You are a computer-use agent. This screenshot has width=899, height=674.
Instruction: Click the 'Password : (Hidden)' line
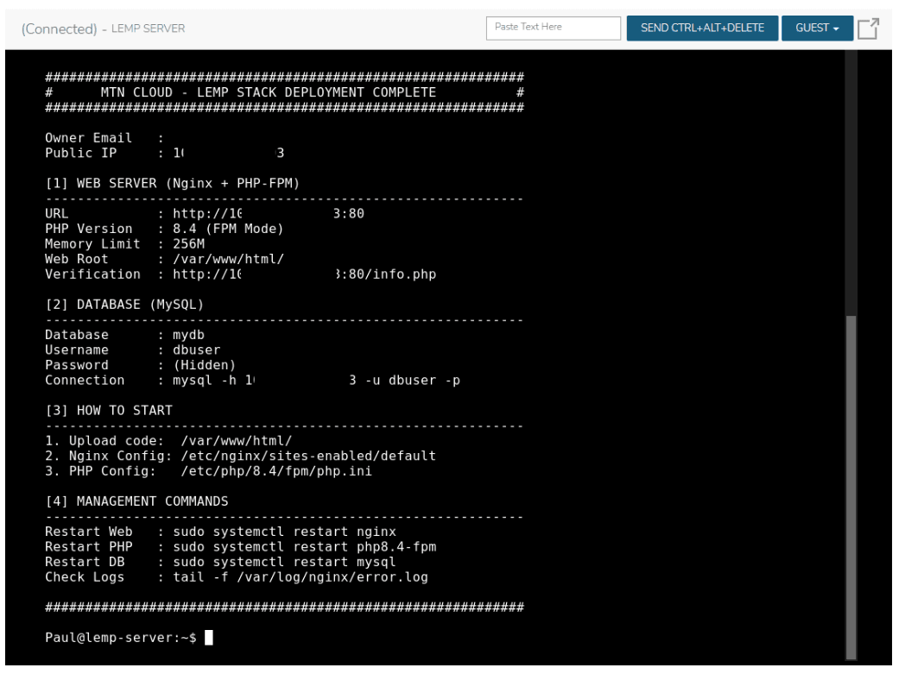(x=141, y=365)
